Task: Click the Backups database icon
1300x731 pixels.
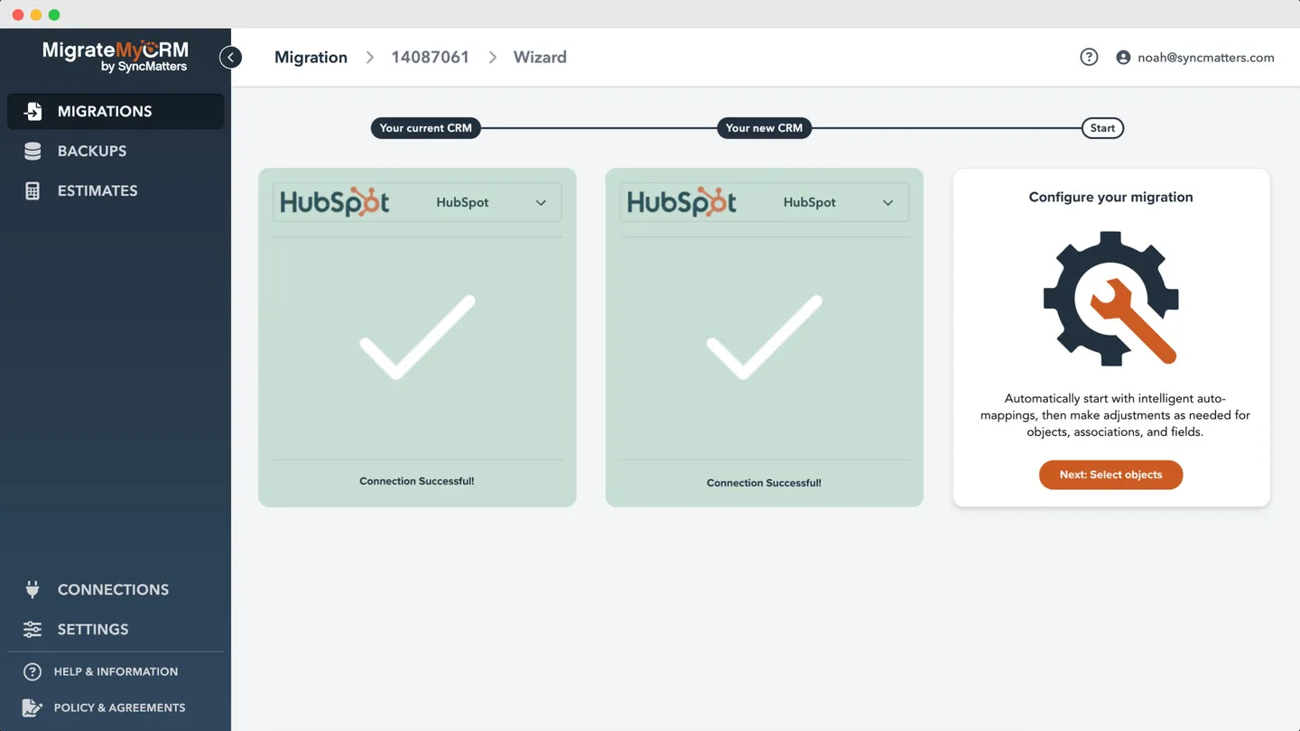Action: pos(32,151)
